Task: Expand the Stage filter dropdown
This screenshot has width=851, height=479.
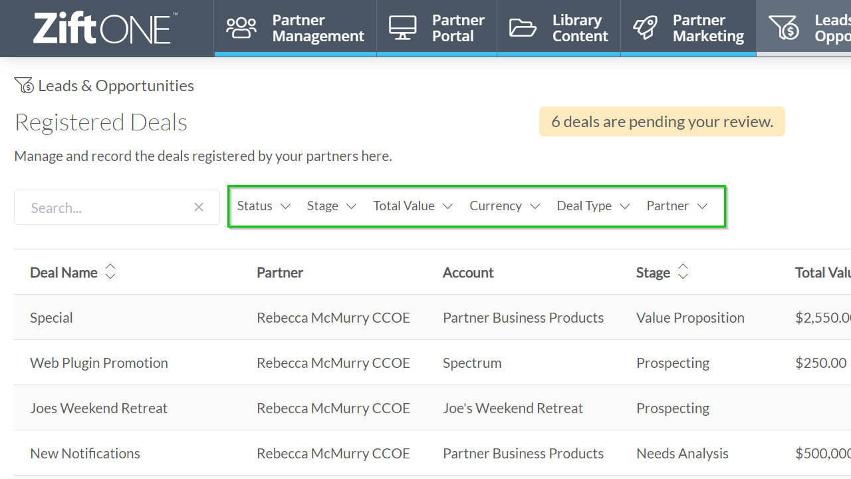Action: coord(331,206)
